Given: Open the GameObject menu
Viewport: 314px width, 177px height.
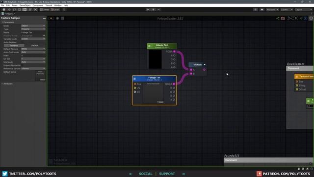Looking at the screenshot, I should (25, 5).
